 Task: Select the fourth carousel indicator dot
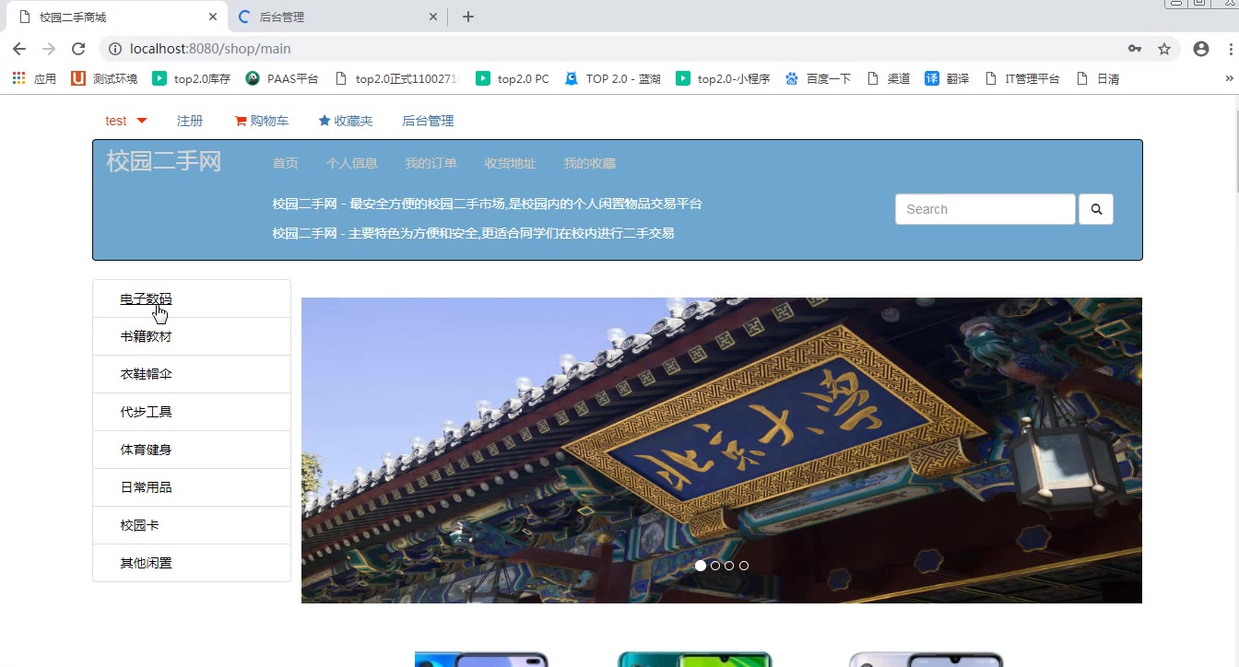click(744, 566)
